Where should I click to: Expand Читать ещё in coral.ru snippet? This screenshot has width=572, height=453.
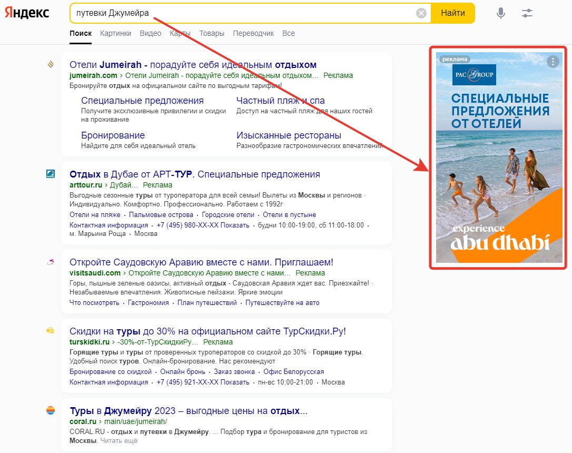(119, 440)
